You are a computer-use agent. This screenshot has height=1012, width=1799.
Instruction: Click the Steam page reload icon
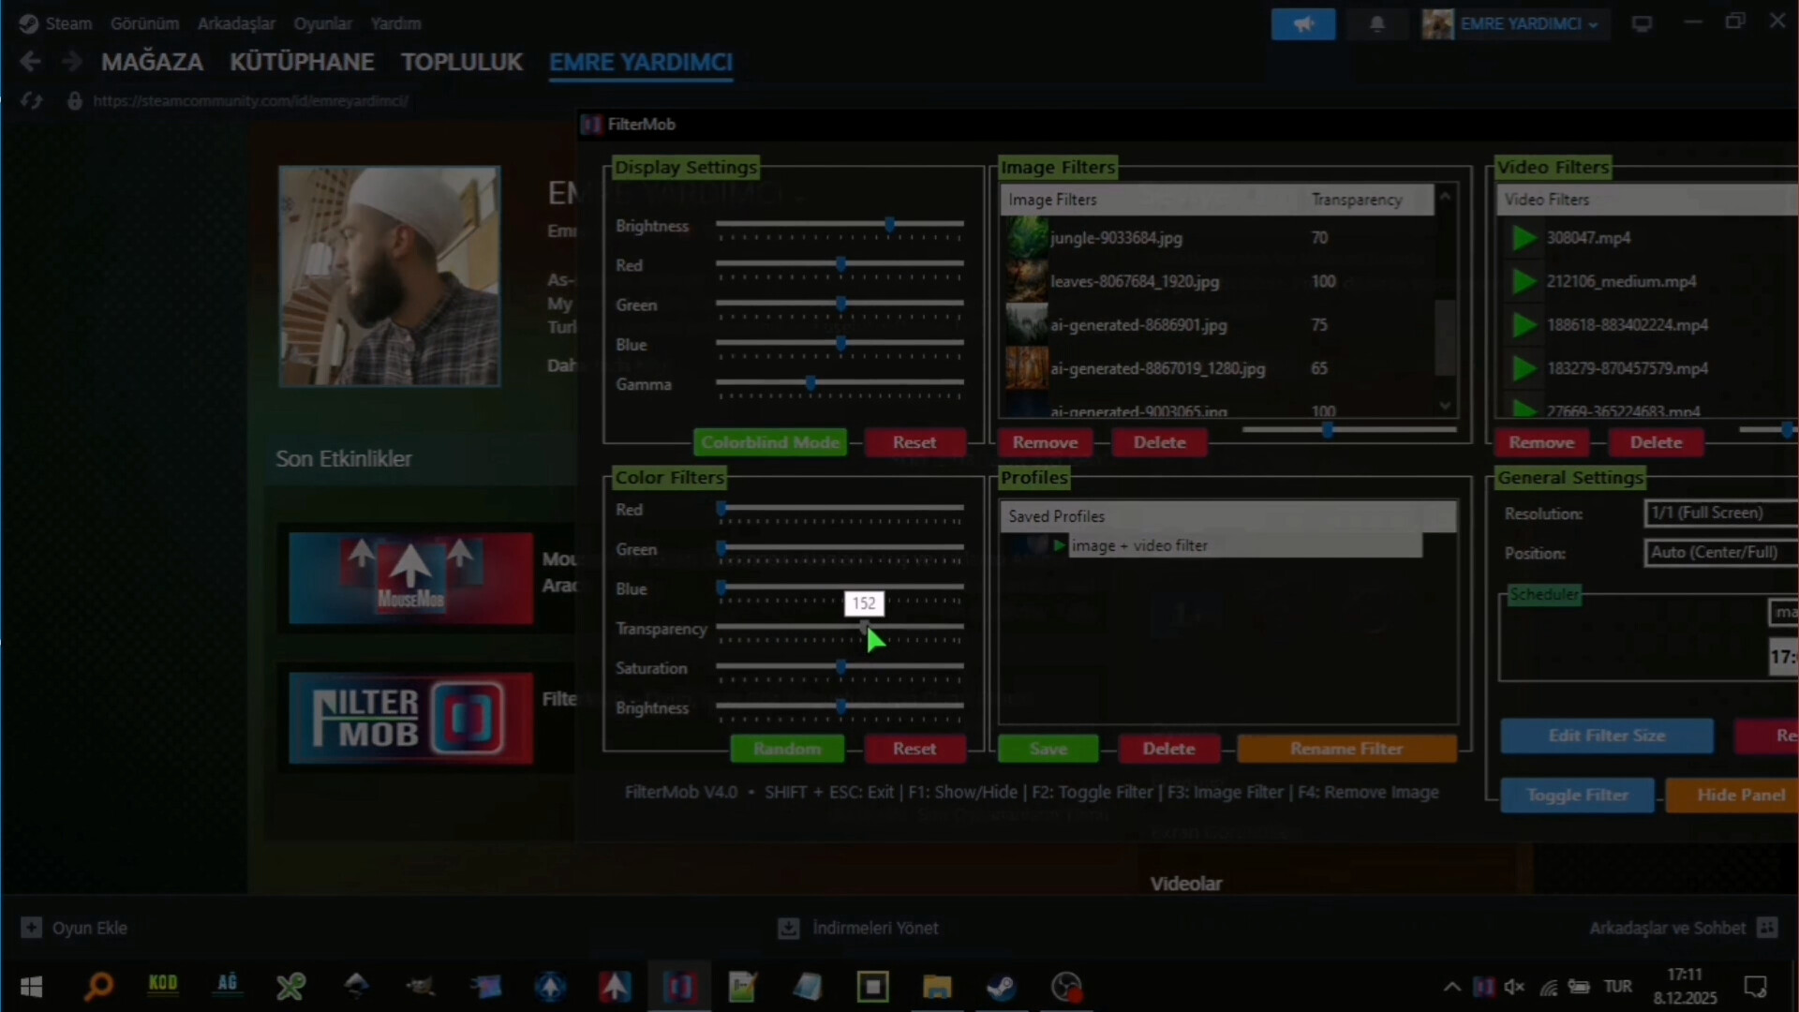point(32,100)
